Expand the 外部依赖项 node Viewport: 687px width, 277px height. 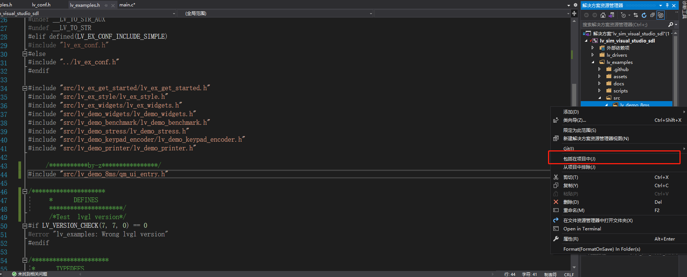coord(593,48)
